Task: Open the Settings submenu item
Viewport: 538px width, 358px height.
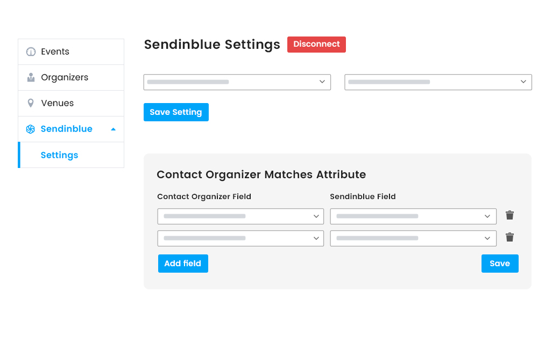Action: (59, 155)
